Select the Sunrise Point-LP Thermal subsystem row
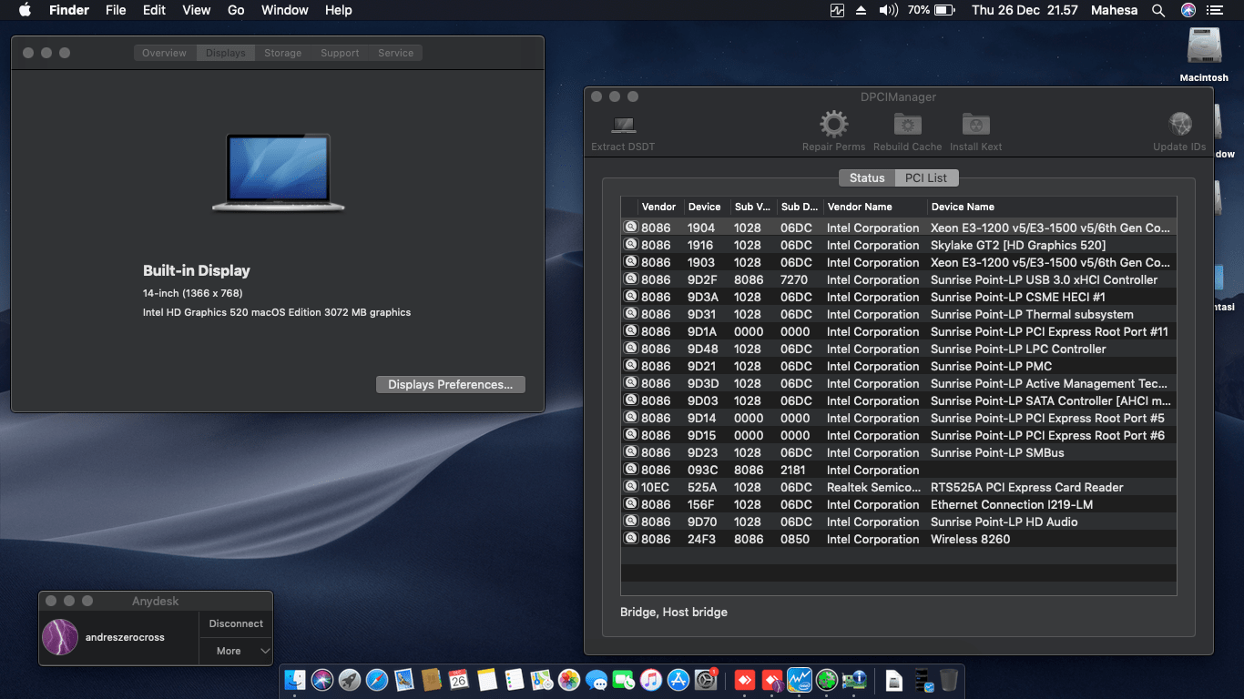 pyautogui.click(x=898, y=314)
